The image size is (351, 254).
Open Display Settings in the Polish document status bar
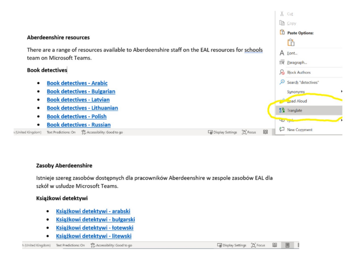click(x=232, y=245)
